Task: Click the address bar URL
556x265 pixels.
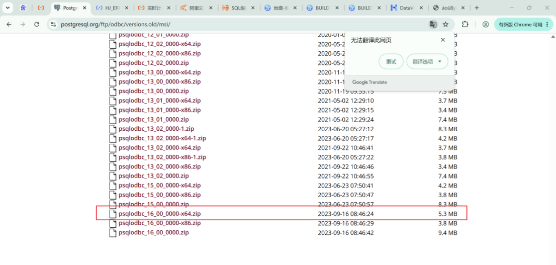Action: point(116,25)
